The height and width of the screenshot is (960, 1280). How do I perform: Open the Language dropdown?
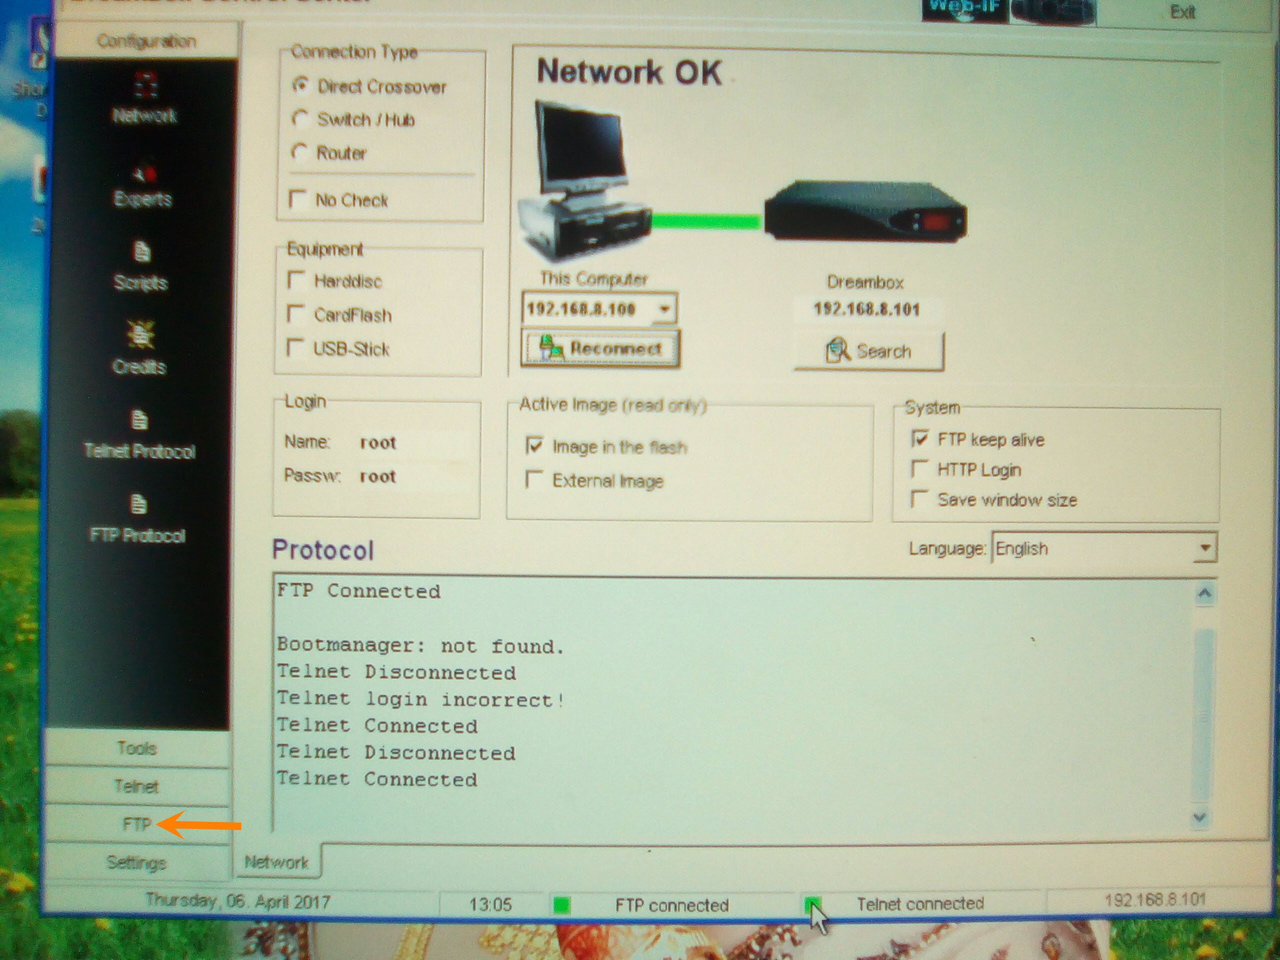point(1205,548)
